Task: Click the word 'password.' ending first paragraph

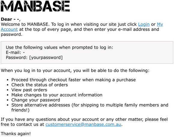Action: pos(11,35)
